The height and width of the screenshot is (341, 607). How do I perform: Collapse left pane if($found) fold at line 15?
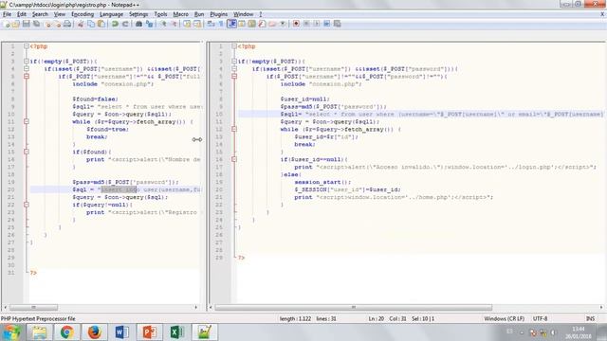click(x=27, y=152)
